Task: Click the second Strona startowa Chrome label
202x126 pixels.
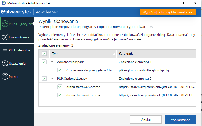Action: click(x=83, y=95)
